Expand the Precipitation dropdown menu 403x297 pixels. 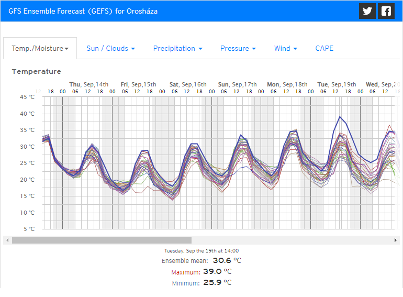point(177,48)
